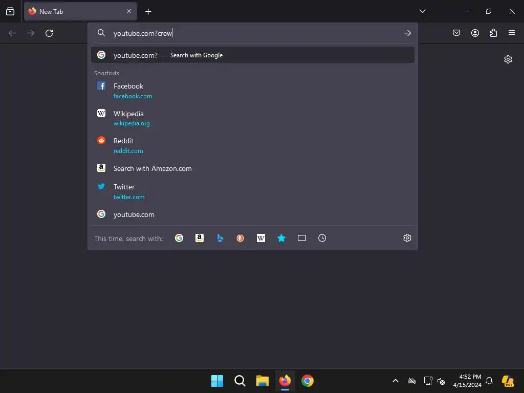This screenshot has height=393, width=524.
Task: Click the Go arrow in address bar
Action: (407, 33)
